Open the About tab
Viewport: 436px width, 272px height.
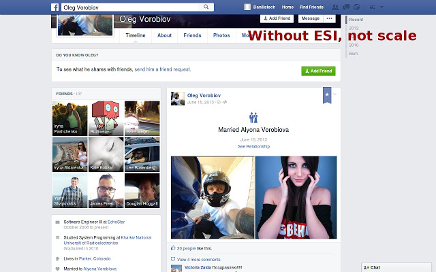tap(164, 35)
